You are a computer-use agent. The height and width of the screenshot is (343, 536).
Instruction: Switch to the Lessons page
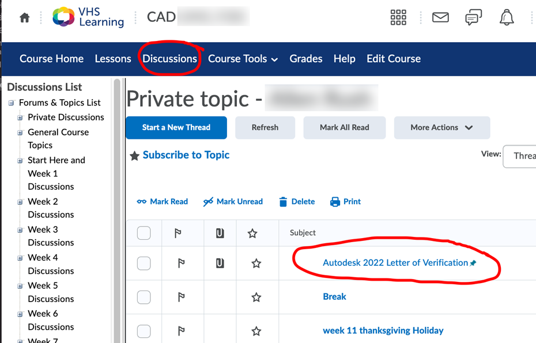click(x=113, y=59)
